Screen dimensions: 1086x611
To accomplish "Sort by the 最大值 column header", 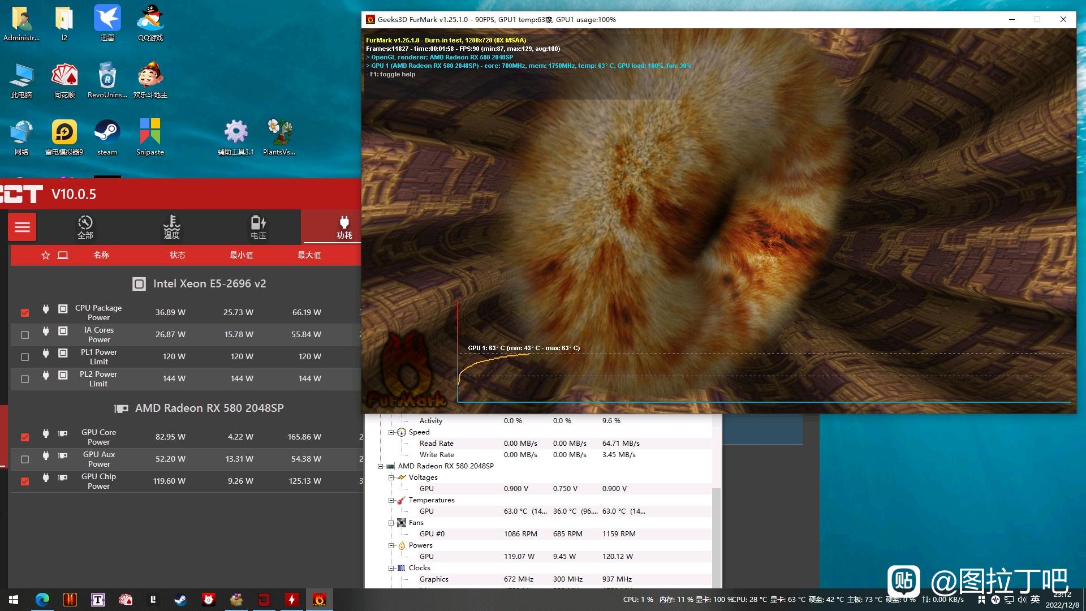I will point(309,255).
